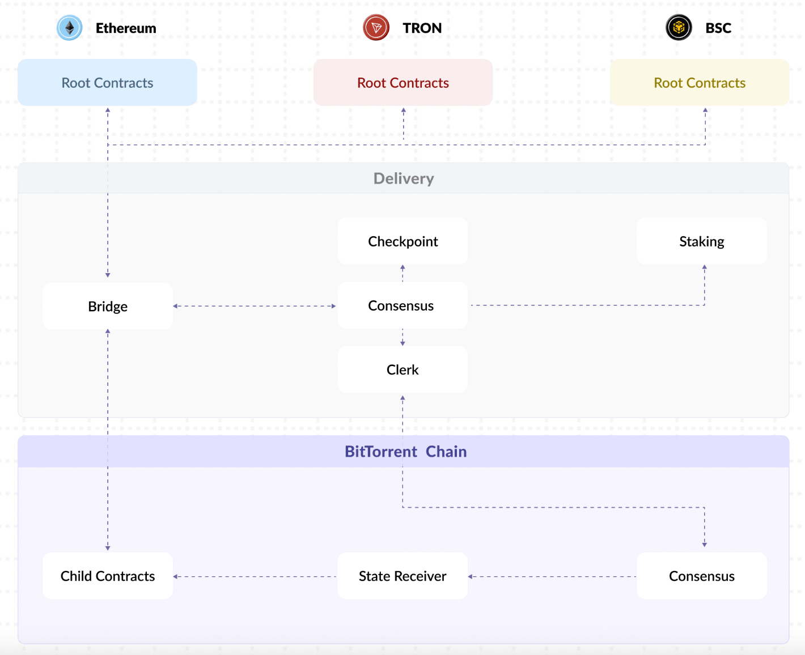Click the pink TRON Root Contracts box
This screenshot has height=655, width=805.
[x=403, y=83]
